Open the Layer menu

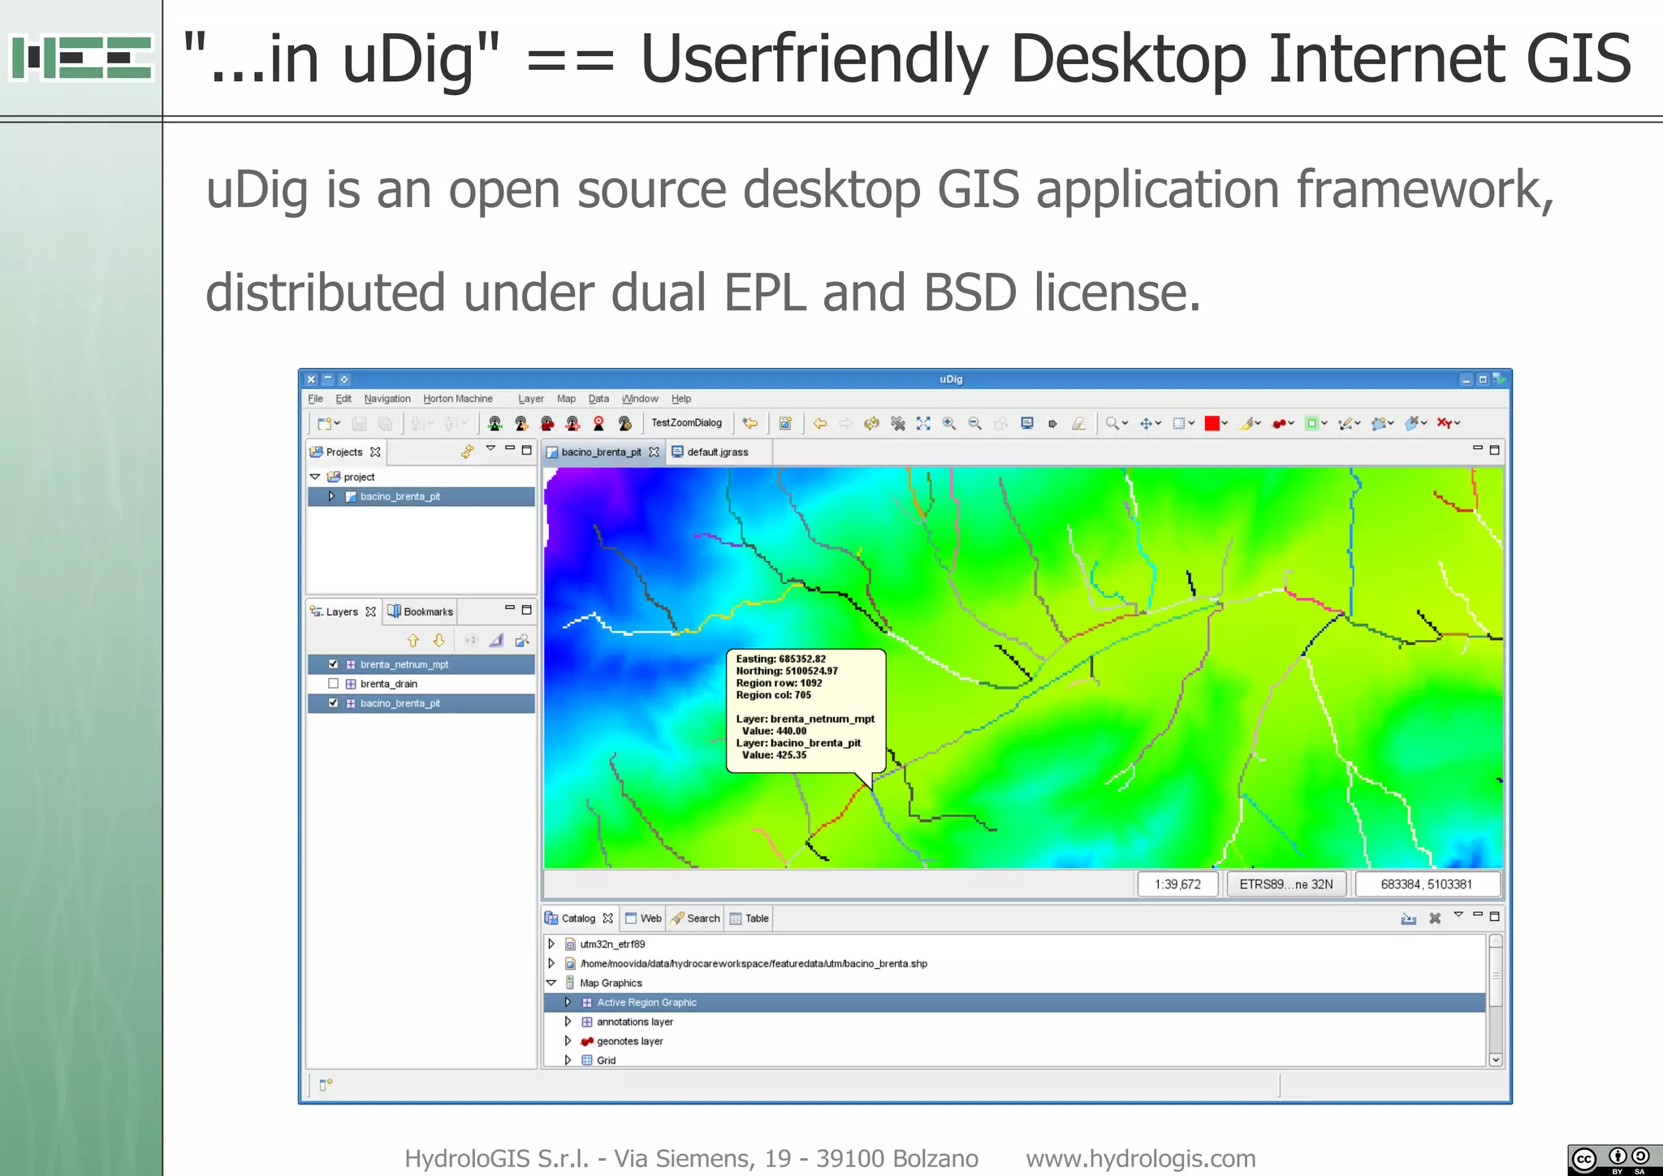click(x=531, y=399)
